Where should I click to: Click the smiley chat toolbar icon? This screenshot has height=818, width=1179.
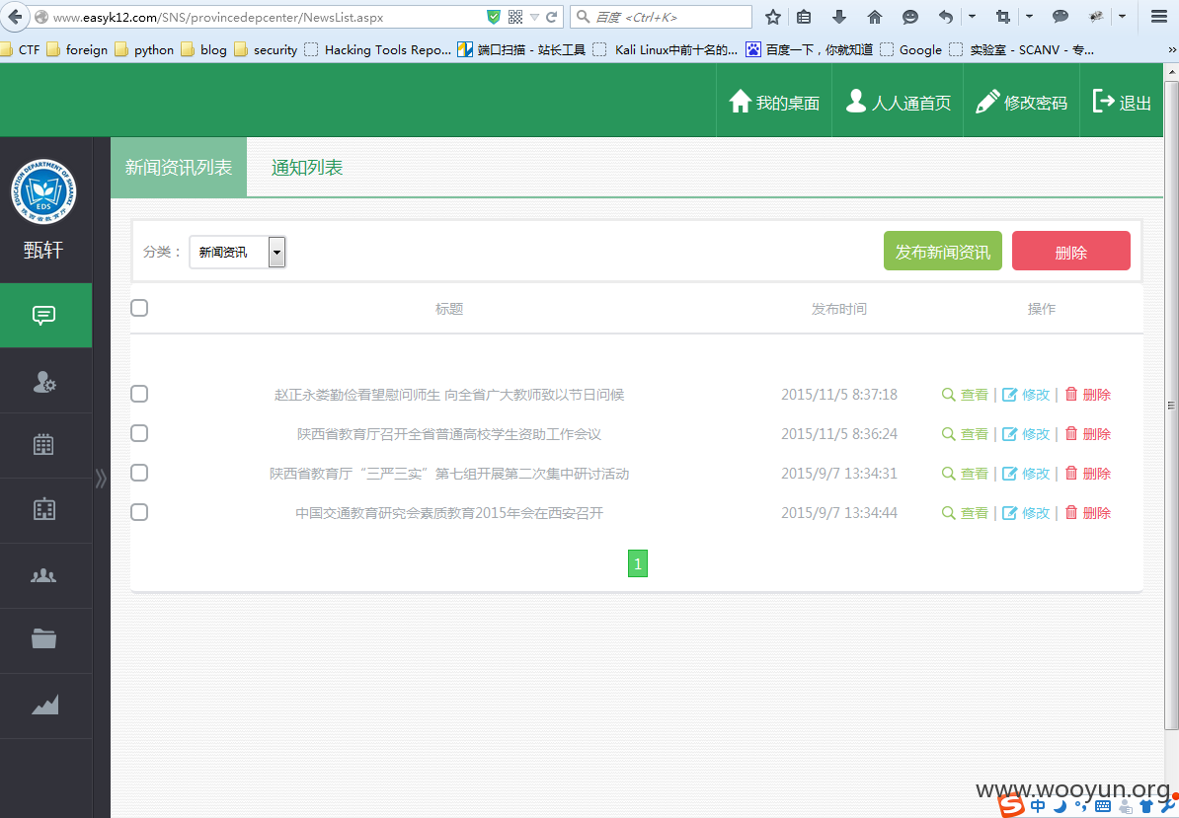coord(909,17)
